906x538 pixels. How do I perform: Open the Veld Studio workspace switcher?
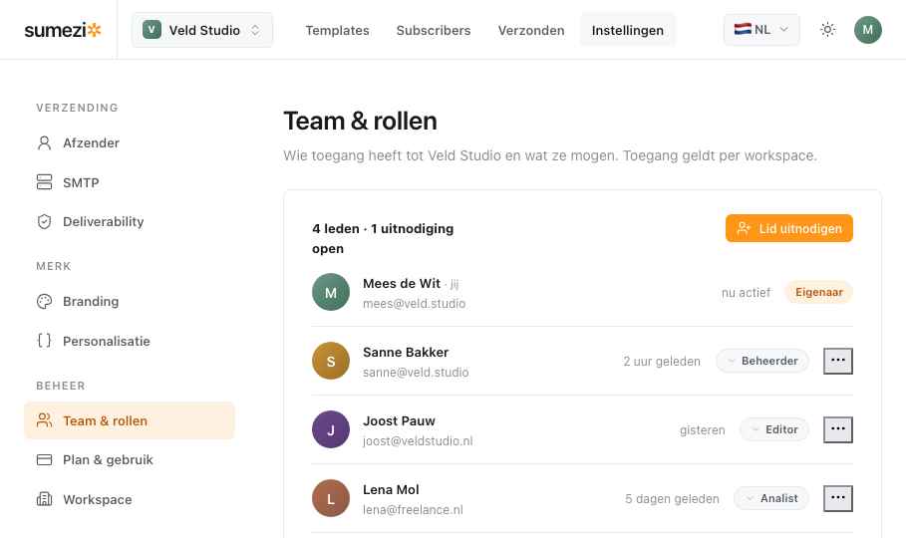click(x=202, y=30)
